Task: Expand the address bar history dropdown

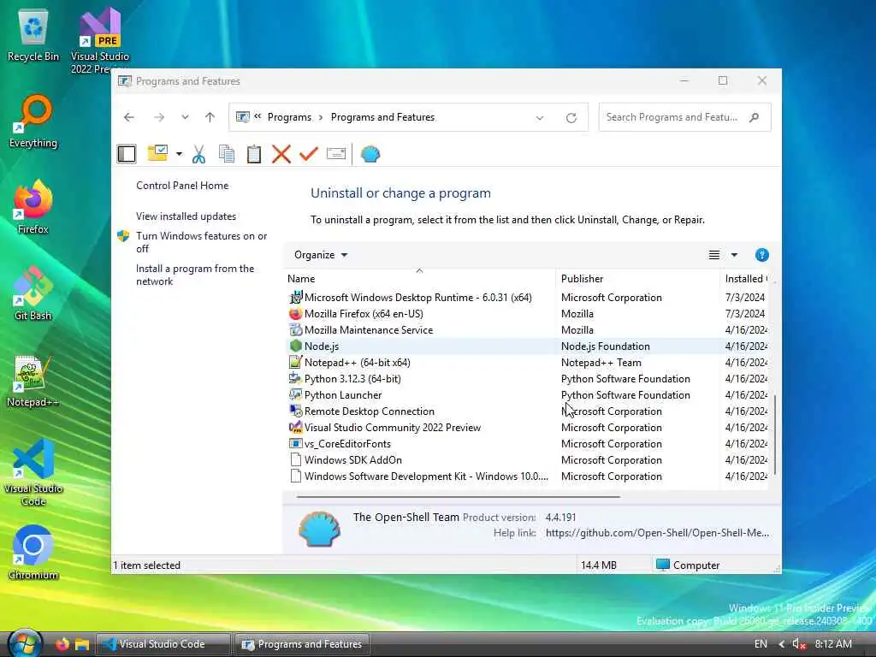Action: [x=540, y=118]
